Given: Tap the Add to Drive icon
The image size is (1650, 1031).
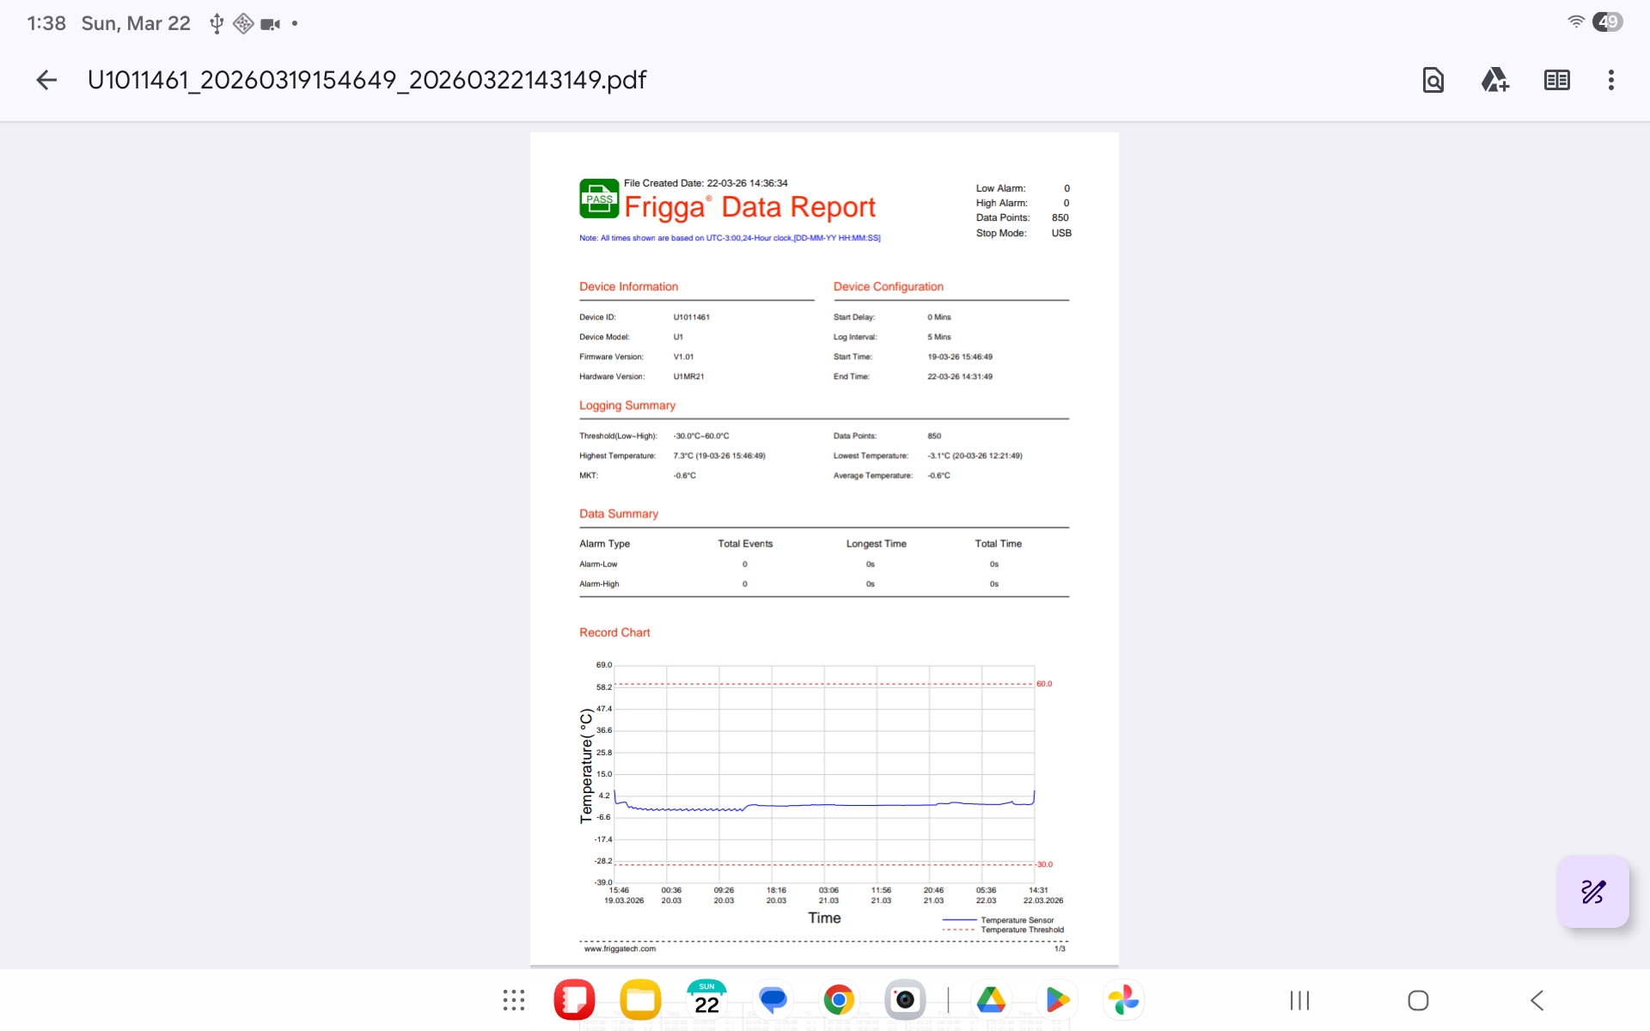Looking at the screenshot, I should pyautogui.click(x=1494, y=80).
